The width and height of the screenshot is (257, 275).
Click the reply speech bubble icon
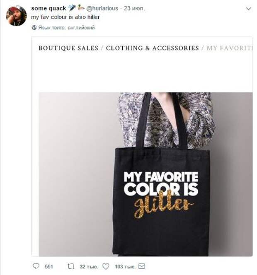point(36,266)
